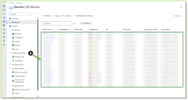Collapse the Manage updates section
This screenshot has height=100, width=188.
point(10,68)
